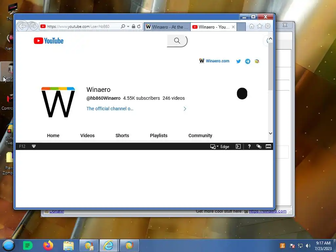
Task: Click the 246 videos text
Action: click(174, 98)
